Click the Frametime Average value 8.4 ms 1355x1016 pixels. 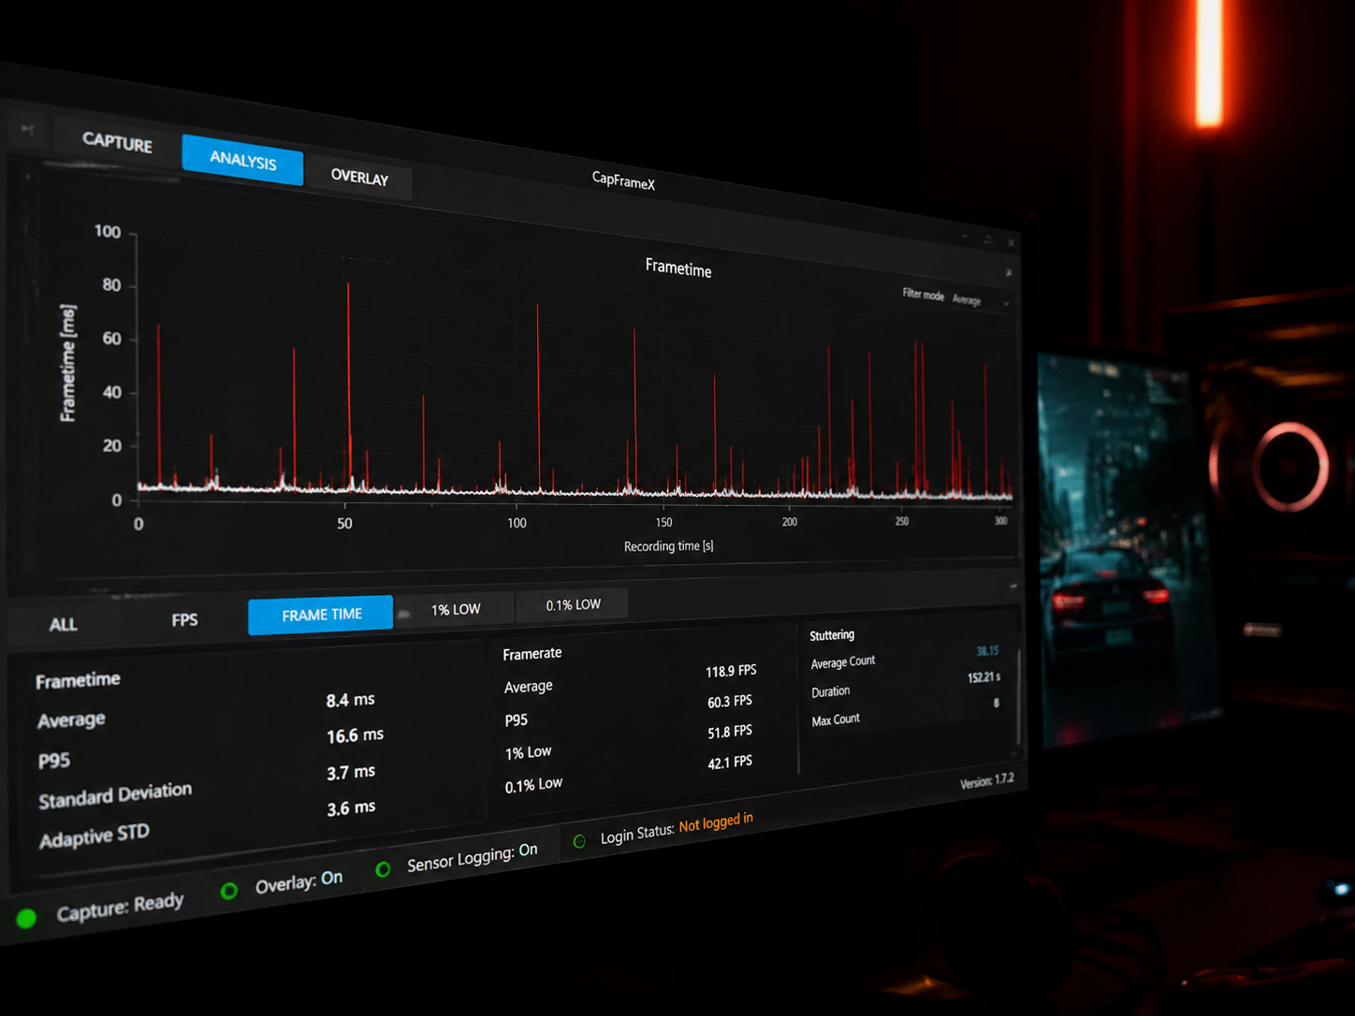pyautogui.click(x=350, y=700)
